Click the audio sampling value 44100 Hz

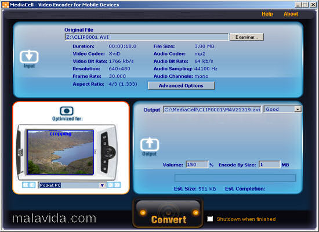(x=206, y=69)
